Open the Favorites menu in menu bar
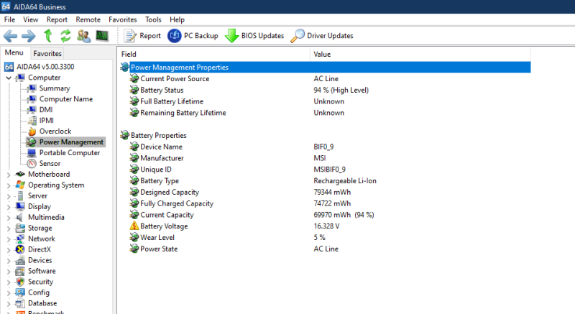The image size is (575, 314). [x=122, y=20]
